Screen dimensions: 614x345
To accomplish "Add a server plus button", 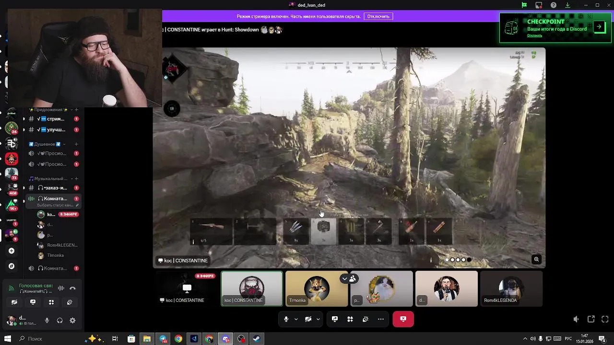I will [12, 251].
